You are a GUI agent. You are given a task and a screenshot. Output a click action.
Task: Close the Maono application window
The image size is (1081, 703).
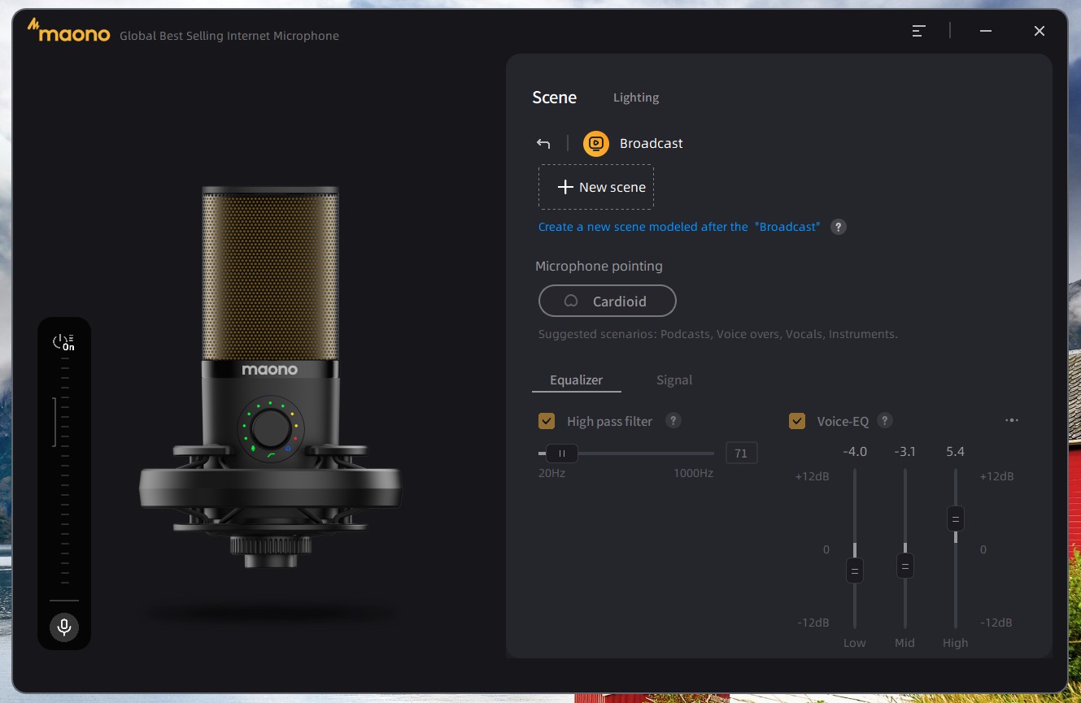pos(1040,31)
